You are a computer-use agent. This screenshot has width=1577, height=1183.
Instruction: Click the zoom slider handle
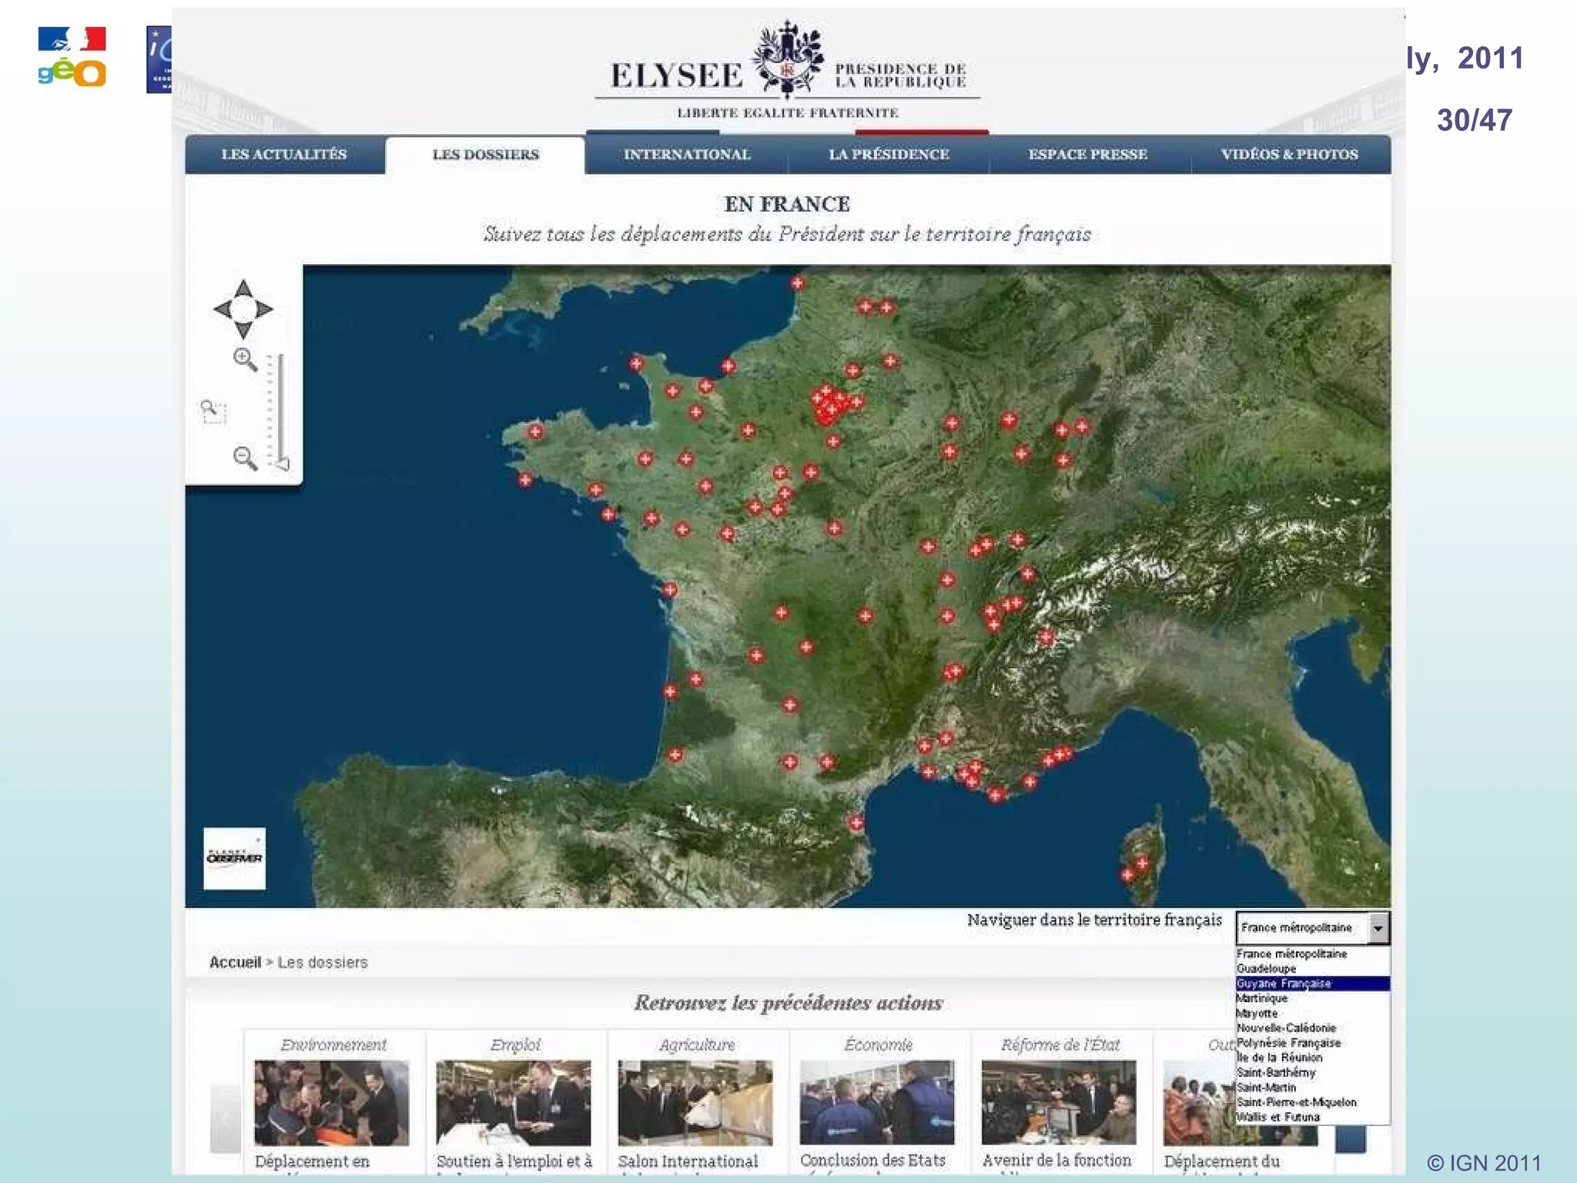[x=282, y=463]
